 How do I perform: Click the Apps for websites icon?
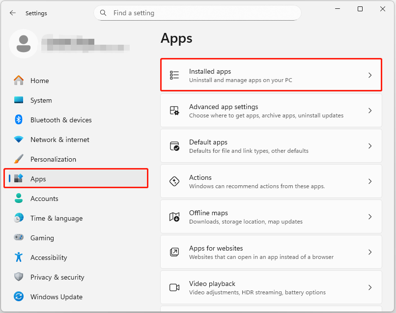174,252
